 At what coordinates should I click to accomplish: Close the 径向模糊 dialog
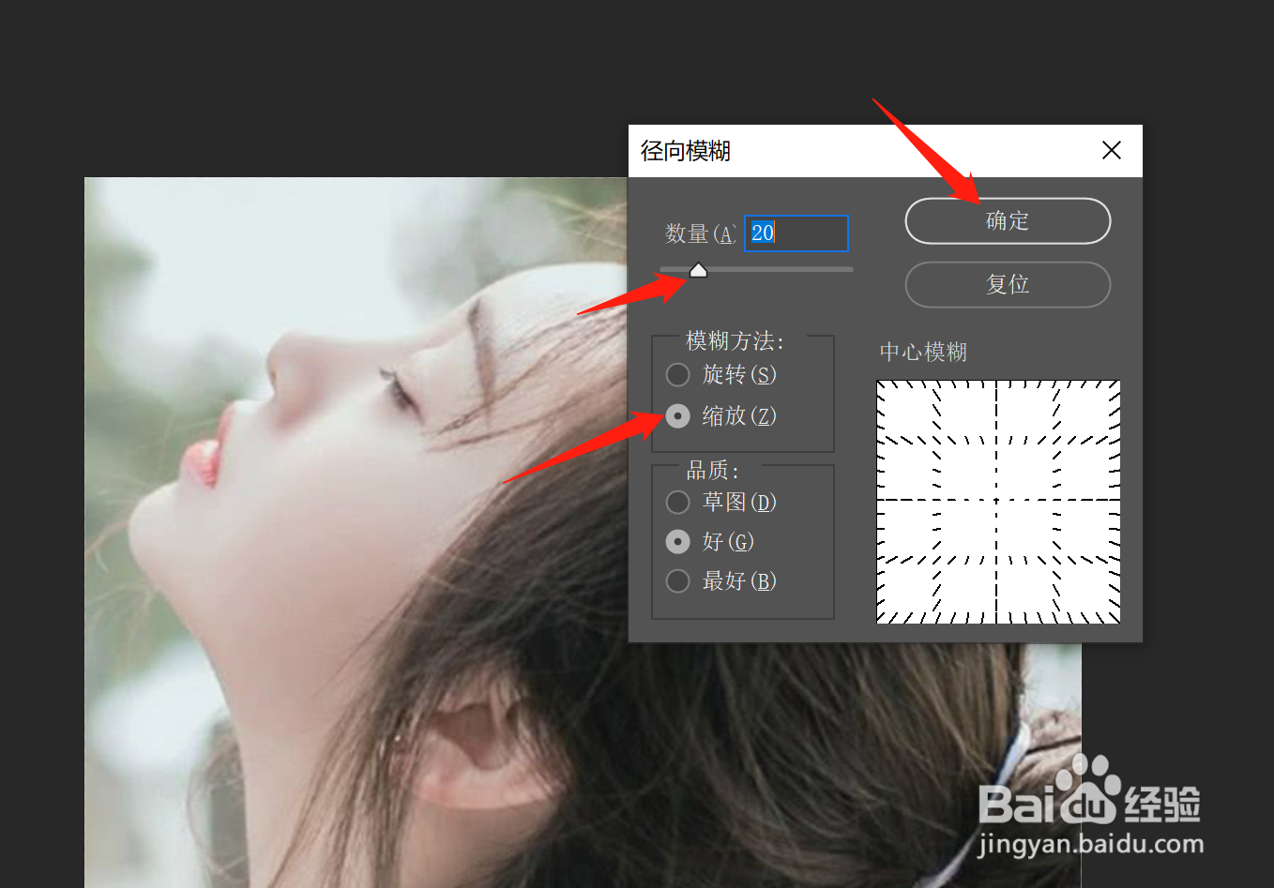[x=1112, y=150]
